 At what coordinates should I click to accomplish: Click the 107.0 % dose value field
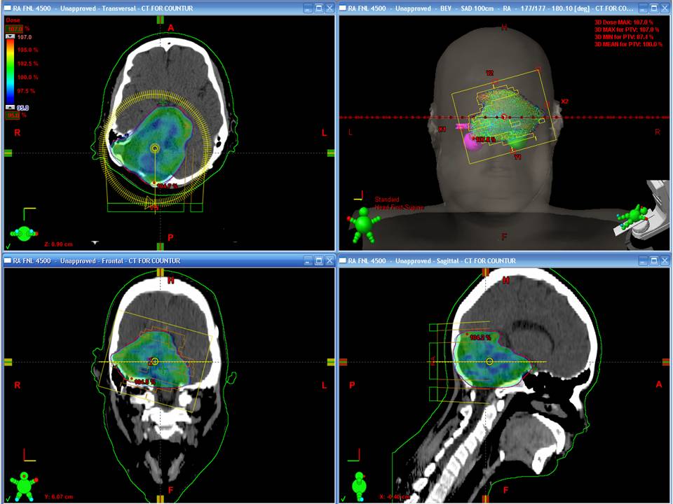tap(12, 29)
